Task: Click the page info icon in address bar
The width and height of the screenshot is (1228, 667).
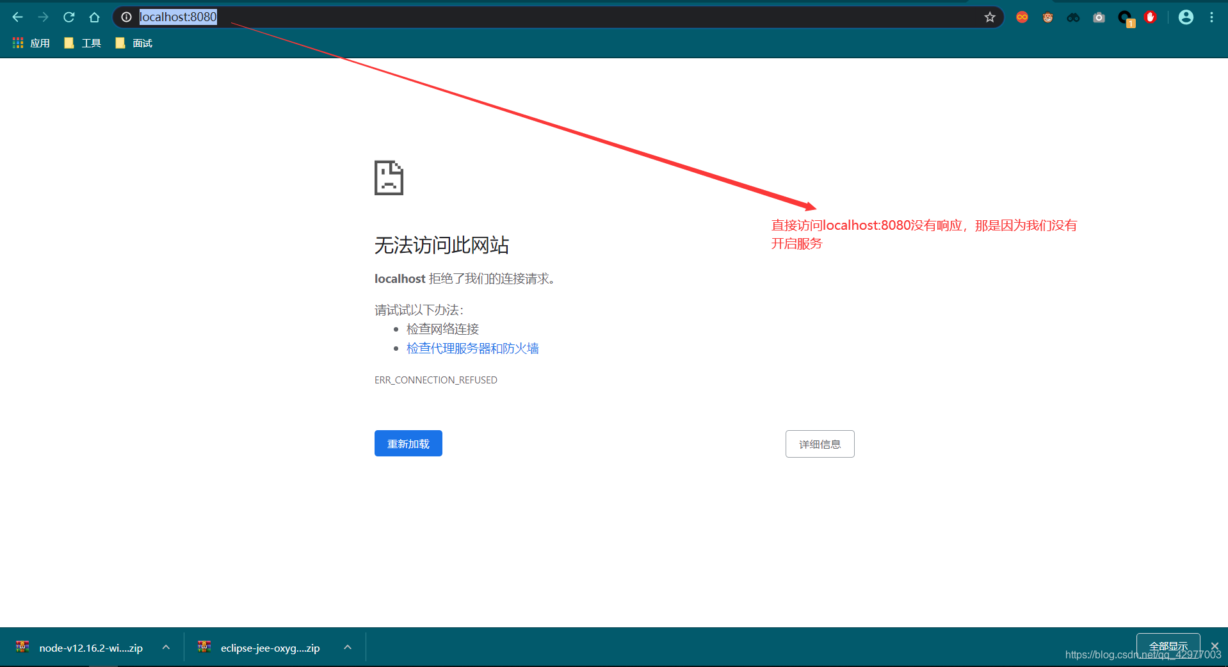Action: coord(126,17)
